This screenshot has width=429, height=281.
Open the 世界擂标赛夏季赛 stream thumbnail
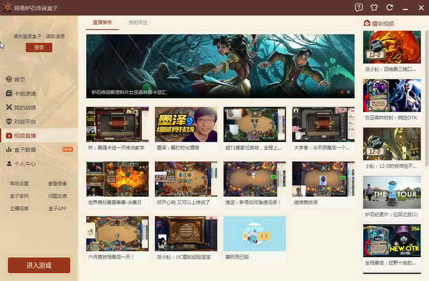[117, 179]
